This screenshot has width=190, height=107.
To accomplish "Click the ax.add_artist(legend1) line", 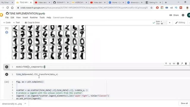I will pos(28,99).
